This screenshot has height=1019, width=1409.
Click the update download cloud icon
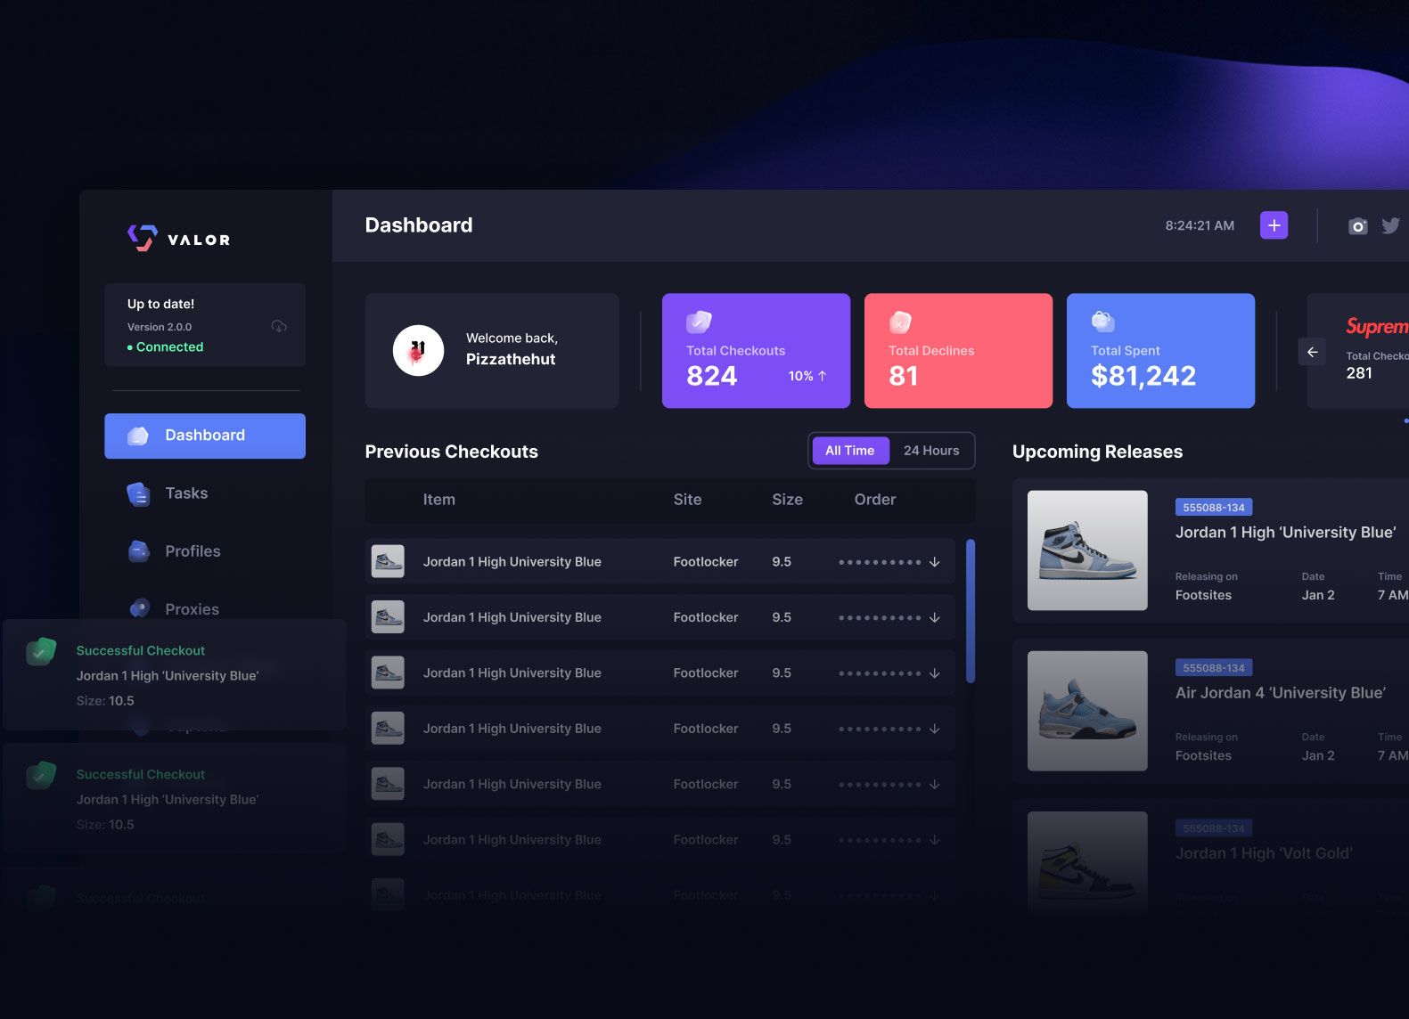[279, 326]
